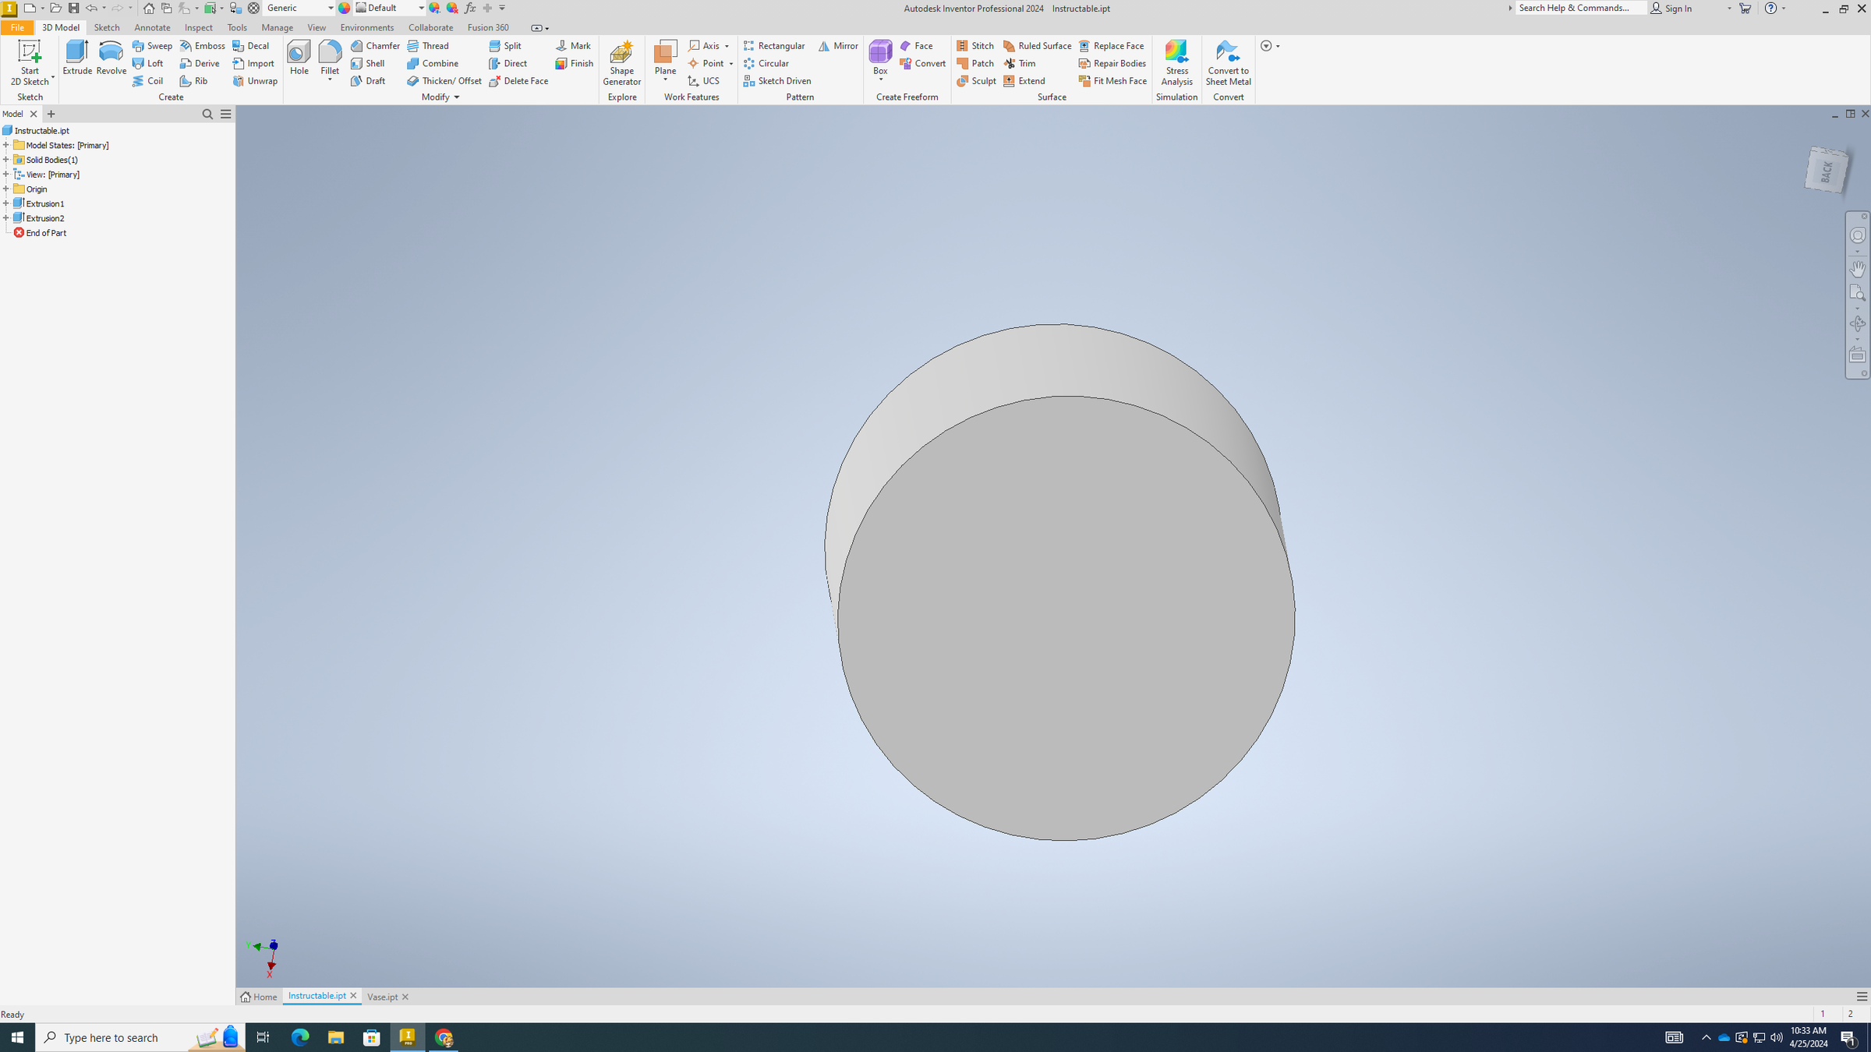Viewport: 1871px width, 1052px height.
Task: Click Convert to Sheet Metal
Action: coord(1228,63)
